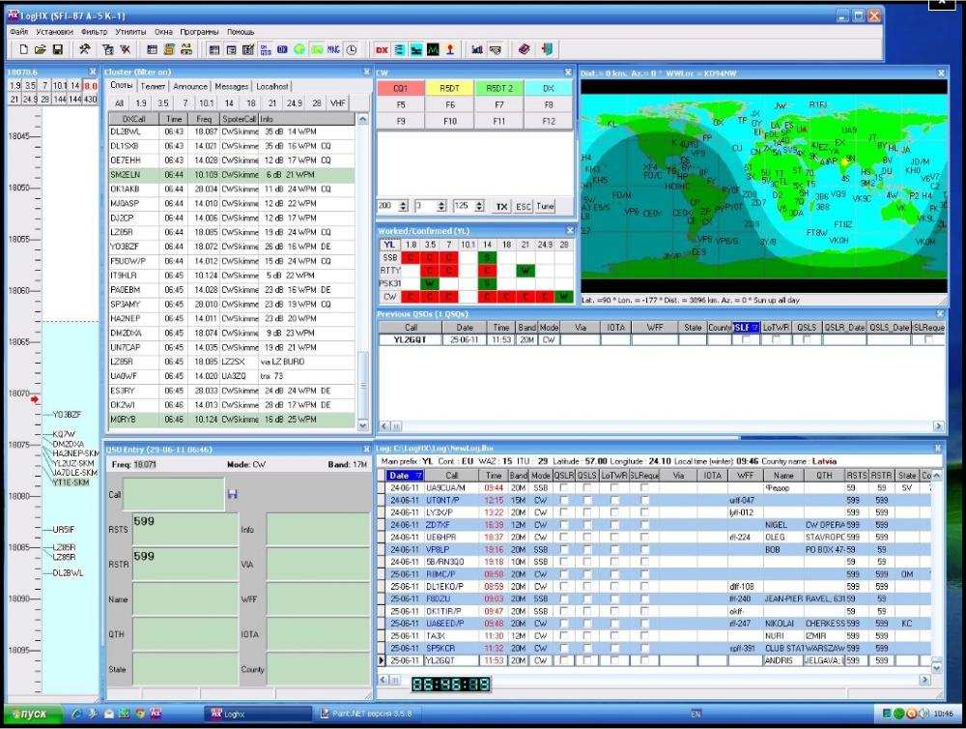Open the DX cluster toolbar icon
The image size is (966, 729).
(x=382, y=49)
